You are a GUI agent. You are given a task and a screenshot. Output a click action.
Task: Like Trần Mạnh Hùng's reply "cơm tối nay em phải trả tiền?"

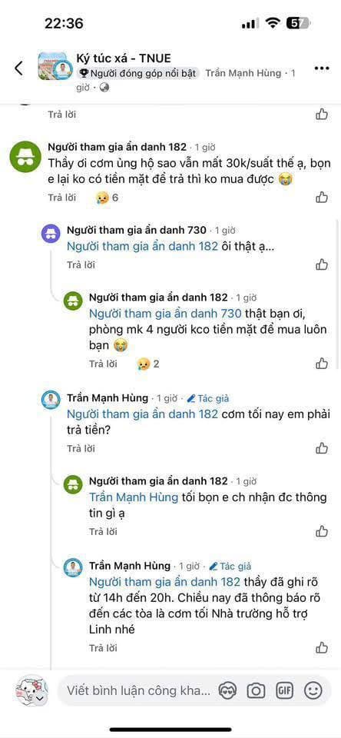[x=322, y=448]
